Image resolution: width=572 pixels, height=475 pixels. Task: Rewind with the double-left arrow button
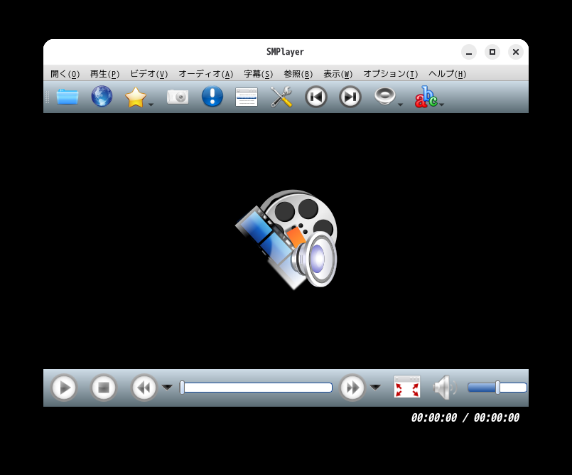[x=144, y=388]
